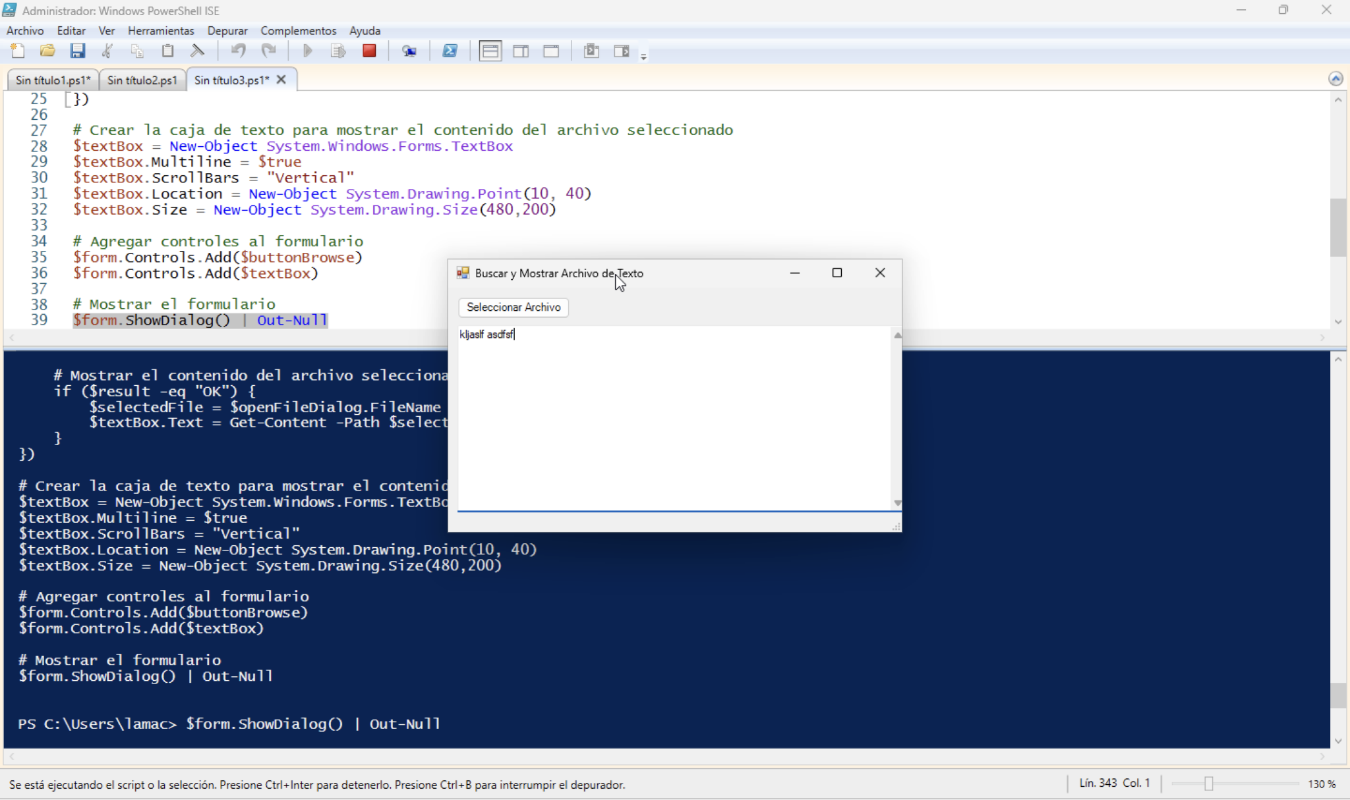Undo the last edit with the Undo arrow
This screenshot has width=1350, height=800.
tap(239, 51)
